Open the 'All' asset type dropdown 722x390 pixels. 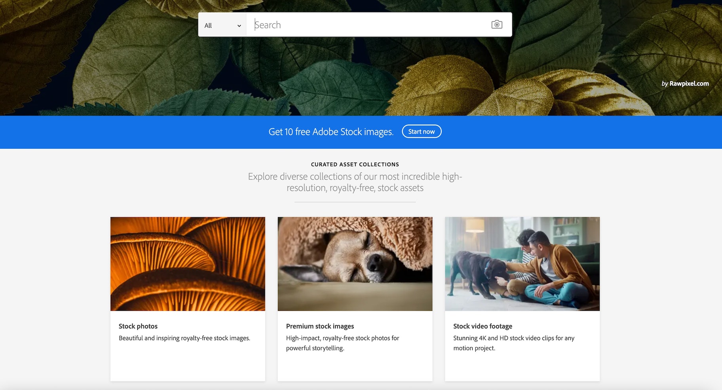point(222,25)
